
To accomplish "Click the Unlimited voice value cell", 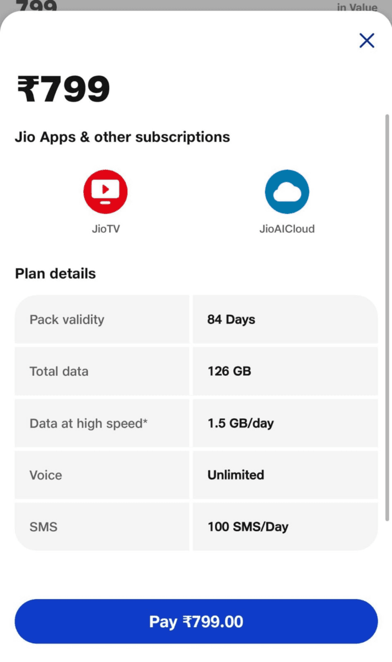I will click(235, 475).
